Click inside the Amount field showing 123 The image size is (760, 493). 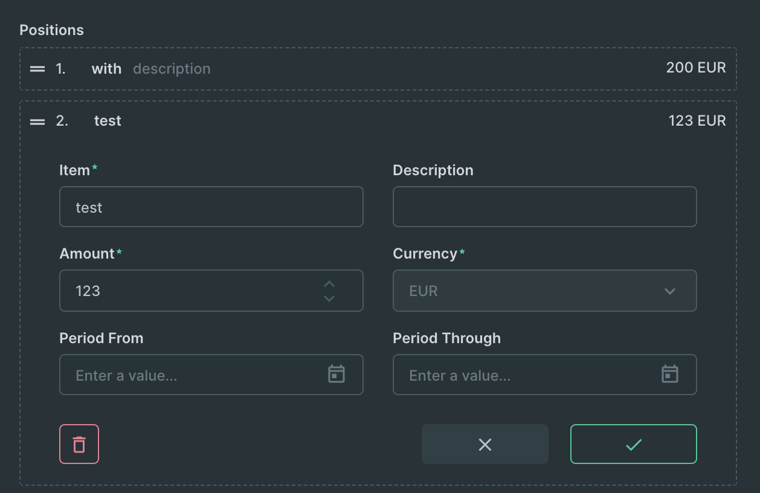(x=181, y=291)
